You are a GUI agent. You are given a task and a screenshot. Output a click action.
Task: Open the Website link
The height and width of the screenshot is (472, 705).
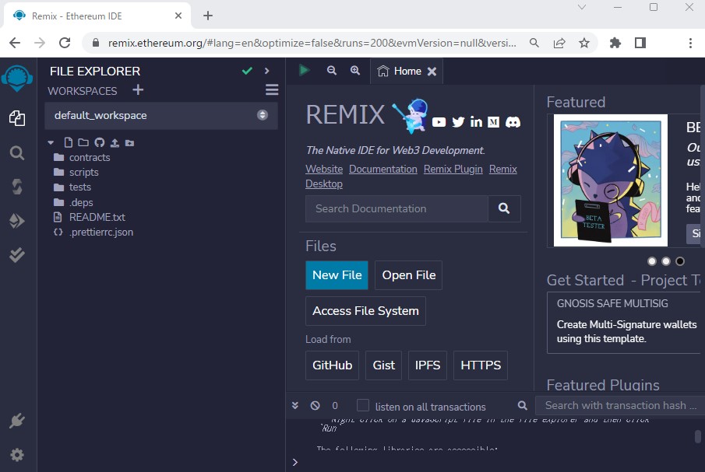324,170
